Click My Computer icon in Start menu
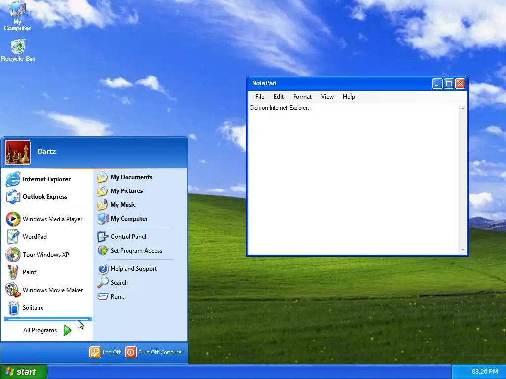Viewport: 506px width, 379px height. pos(103,219)
